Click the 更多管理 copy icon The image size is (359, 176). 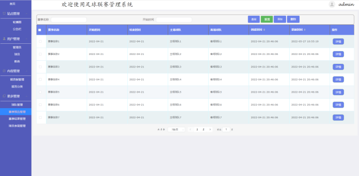(4, 96)
